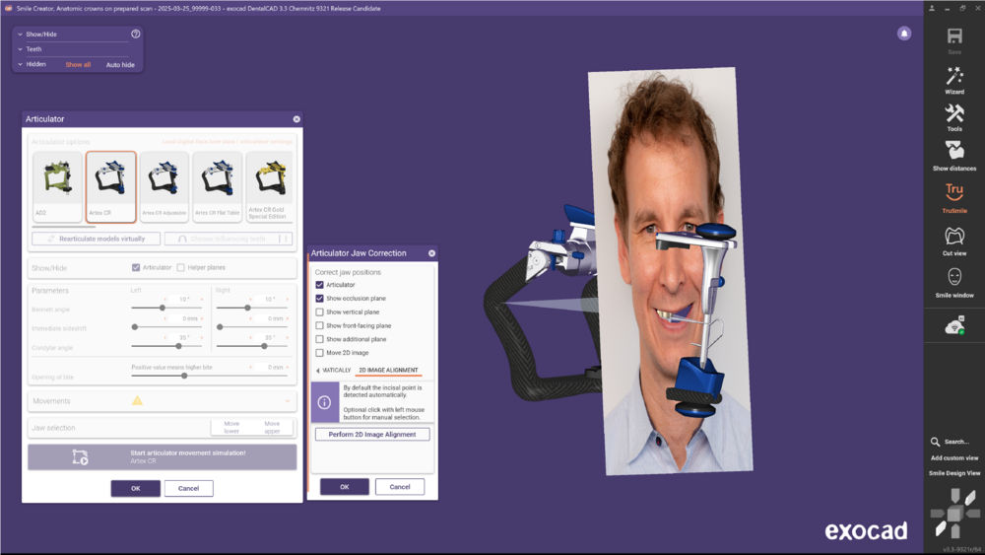Click right Immediate sideshift slider handle
985x555 pixels.
point(220,327)
